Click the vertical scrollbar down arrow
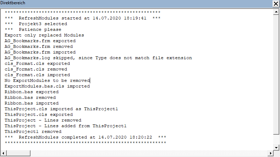The image size is (280, 157). pyautogui.click(x=276, y=147)
